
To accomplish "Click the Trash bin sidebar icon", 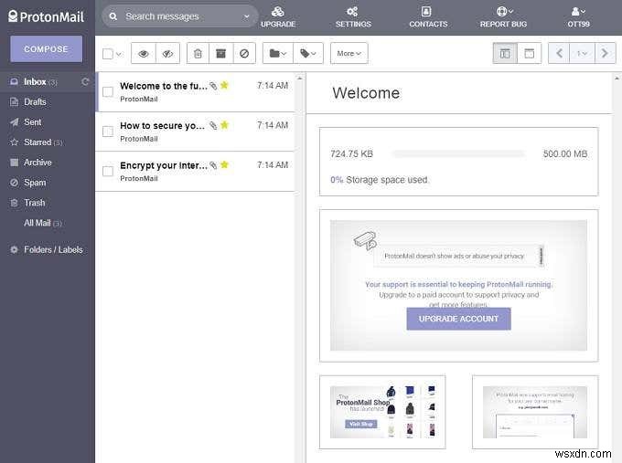I will [14, 203].
